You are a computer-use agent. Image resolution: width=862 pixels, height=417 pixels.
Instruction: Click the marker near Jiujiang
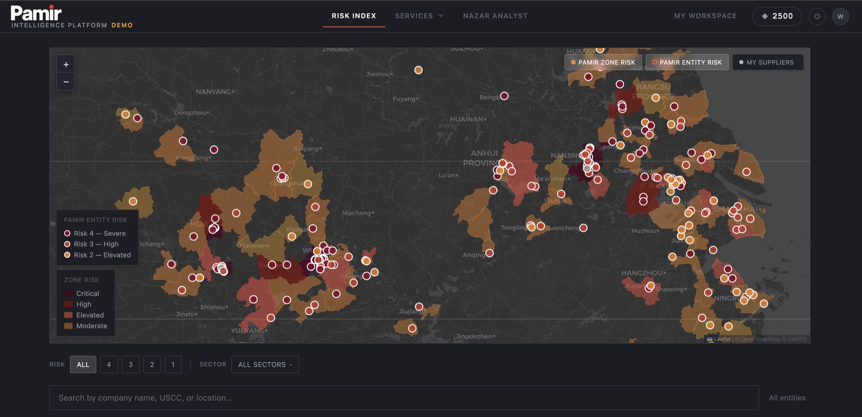click(419, 307)
